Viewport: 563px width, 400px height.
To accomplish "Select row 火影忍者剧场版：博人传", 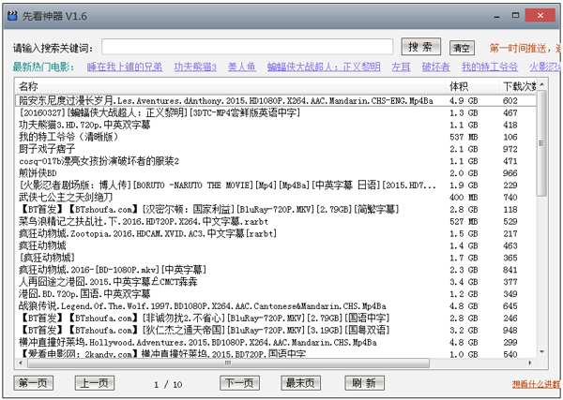I will tap(276, 185).
